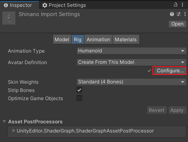Collapse the Asset PostProcessors section
The width and height of the screenshot is (188, 142).
[x=4, y=121]
